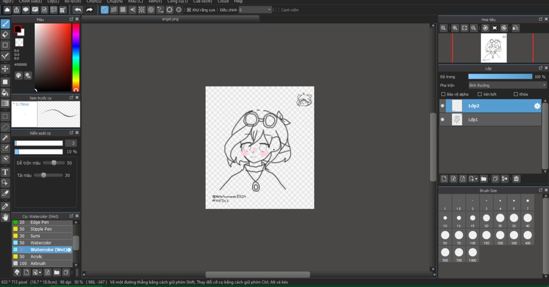Open the Xem view menu
This screenshot has height=287, width=549.
(x=155, y=2)
